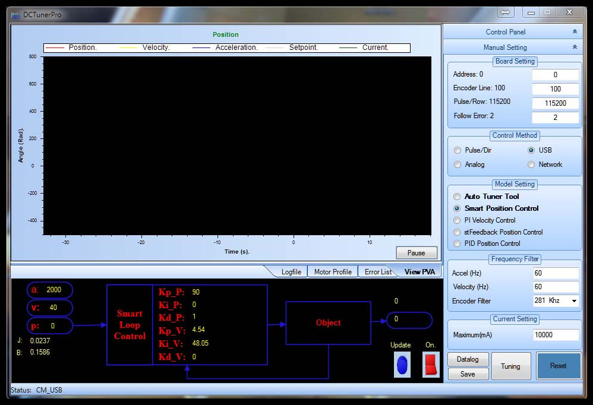Screen dimensions: 593x405
Task: Switch to the View PVA tab
Action: click(419, 271)
